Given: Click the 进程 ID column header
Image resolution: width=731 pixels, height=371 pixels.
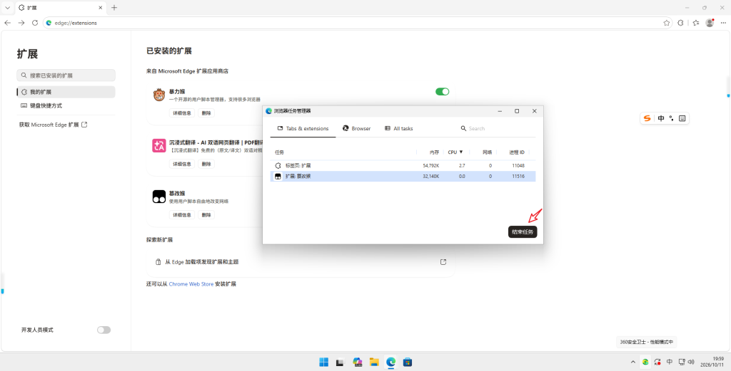Looking at the screenshot, I should pos(517,152).
